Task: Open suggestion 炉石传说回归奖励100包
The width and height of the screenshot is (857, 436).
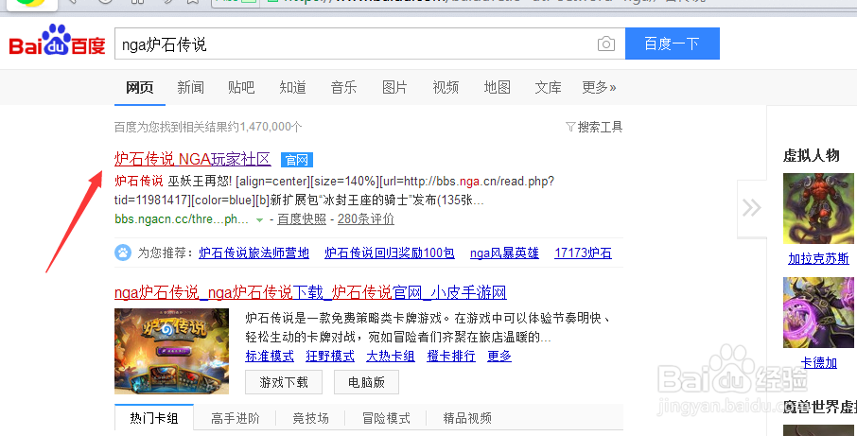Action: [390, 253]
